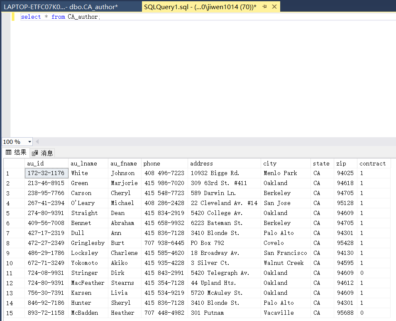Click the city Walnut Creek
This screenshot has height=321, width=396.
284,263
